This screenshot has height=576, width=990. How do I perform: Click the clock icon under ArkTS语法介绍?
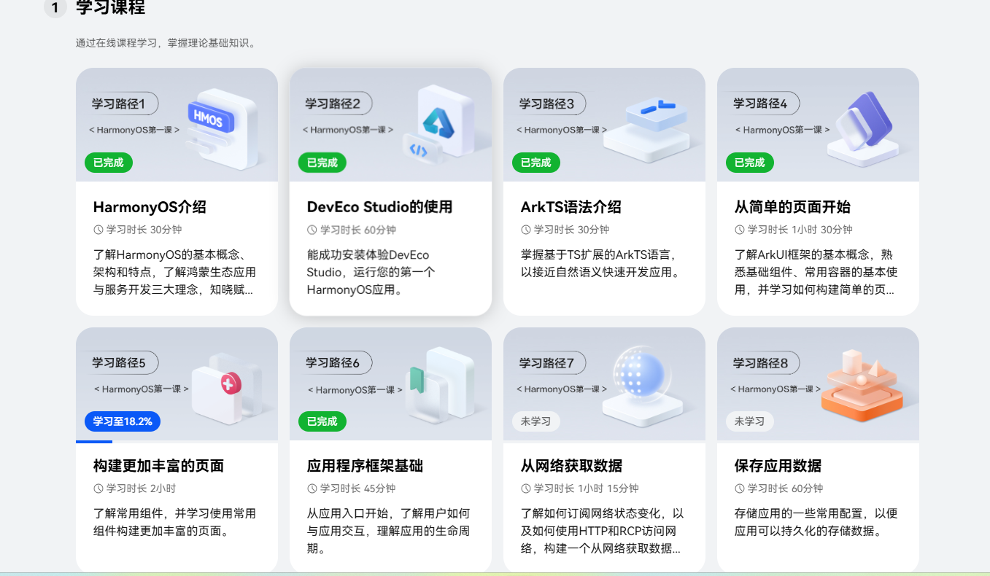point(526,230)
